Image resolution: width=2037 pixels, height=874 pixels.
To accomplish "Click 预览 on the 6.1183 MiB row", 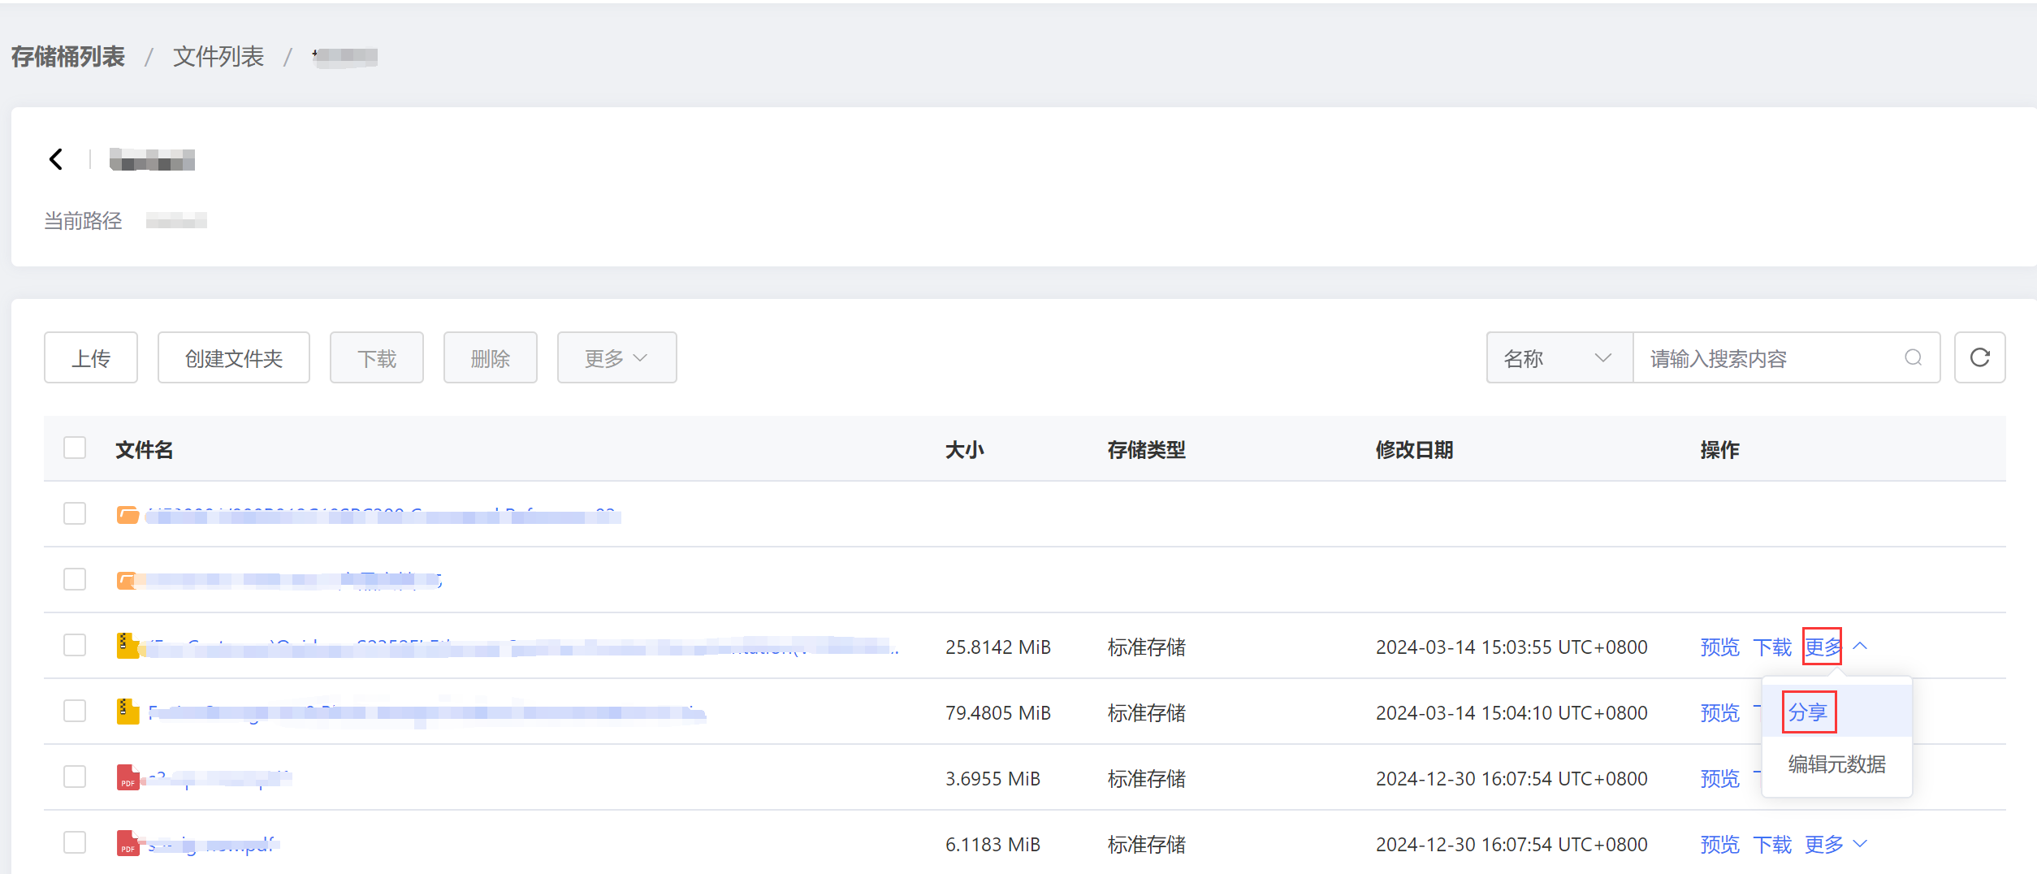I will point(1719,845).
